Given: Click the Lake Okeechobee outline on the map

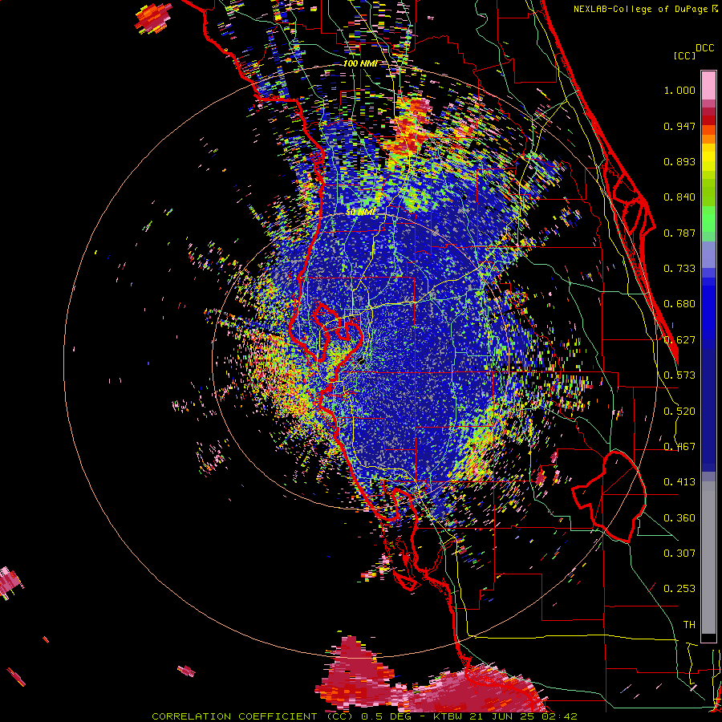Looking at the screenshot, I should pos(609,497).
